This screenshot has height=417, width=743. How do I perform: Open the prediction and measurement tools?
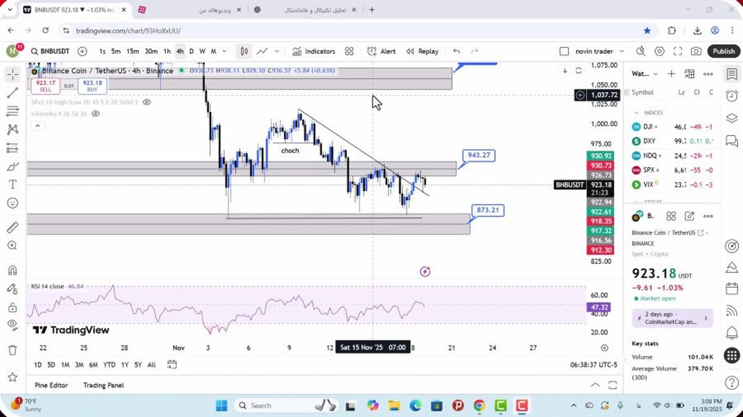click(12, 148)
